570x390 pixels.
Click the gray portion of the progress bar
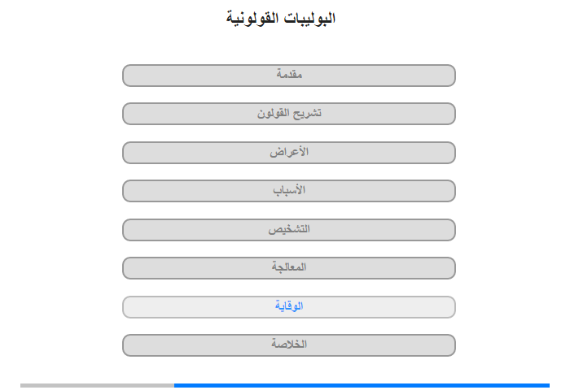(97, 385)
